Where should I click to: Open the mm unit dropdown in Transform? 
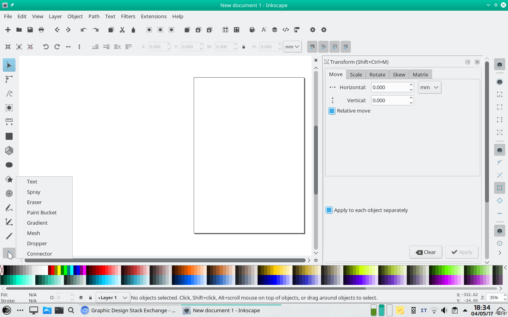point(429,88)
